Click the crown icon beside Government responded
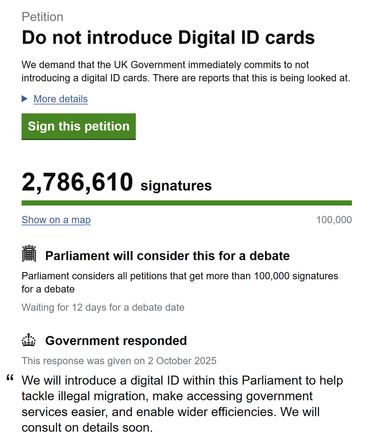This screenshot has width=372, height=438. [28, 339]
